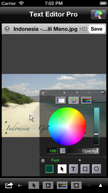Click the file name Indonesia -...ili Meno.jpg
The width and height of the screenshot is (108, 193).
coord(45,29)
